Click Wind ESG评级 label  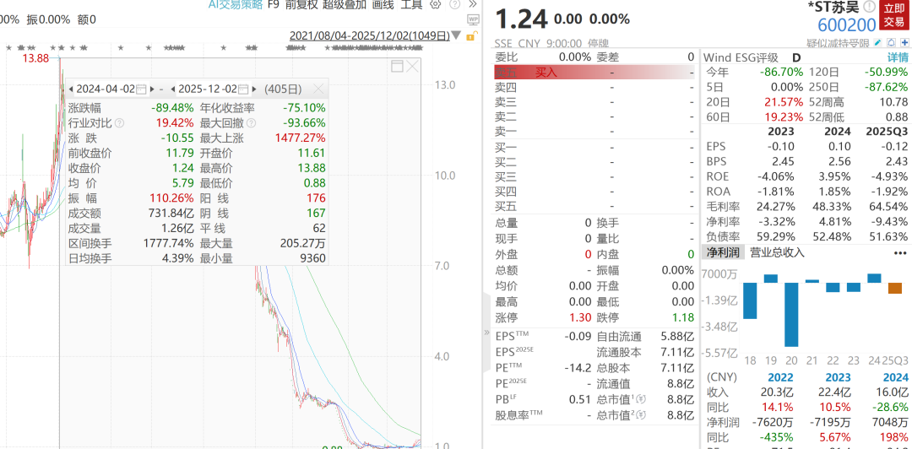pyautogui.click(x=741, y=57)
